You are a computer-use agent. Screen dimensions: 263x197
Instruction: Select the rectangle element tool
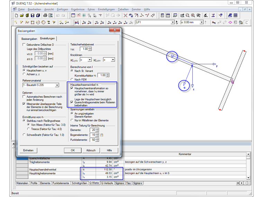33,22
